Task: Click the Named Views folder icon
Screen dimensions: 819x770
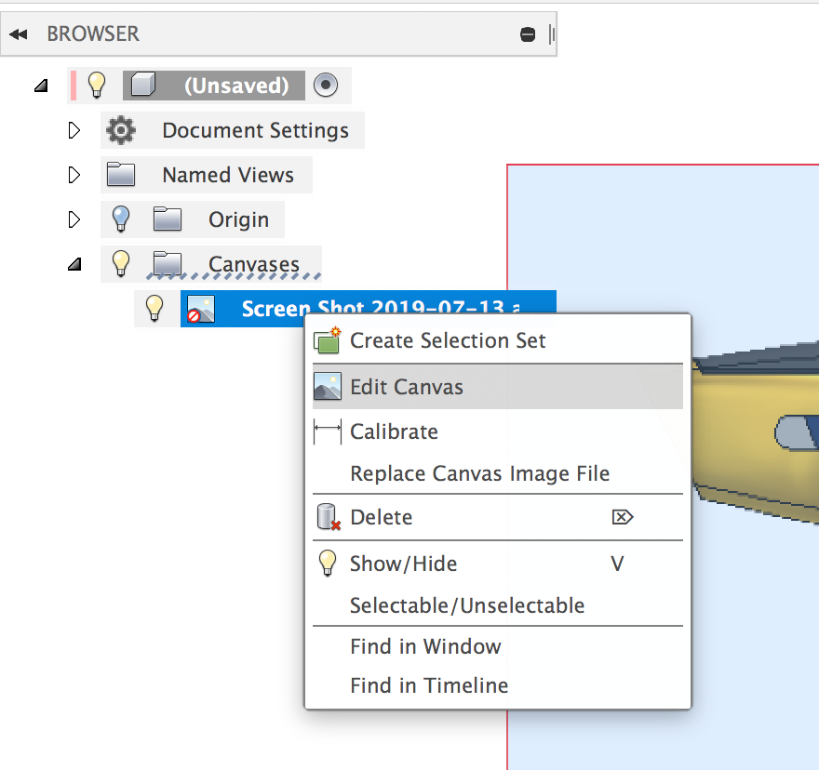Action: pos(121,174)
